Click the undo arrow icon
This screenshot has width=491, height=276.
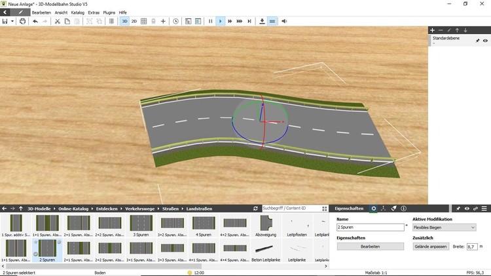pyautogui.click(x=35, y=21)
